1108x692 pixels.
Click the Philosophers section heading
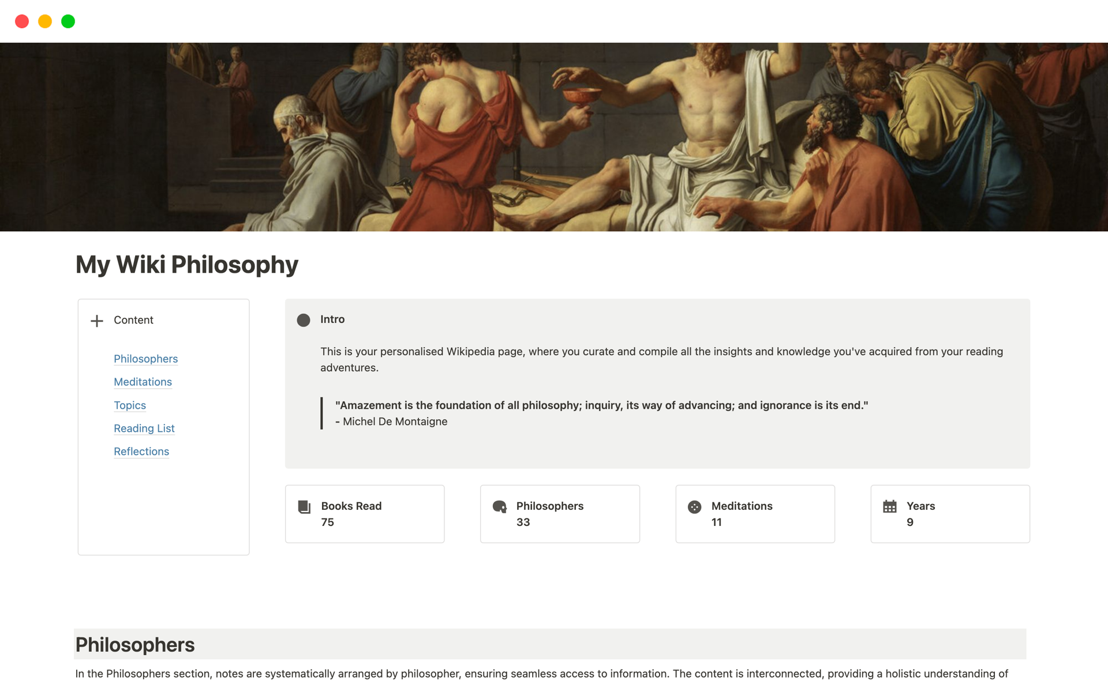pyautogui.click(x=135, y=645)
